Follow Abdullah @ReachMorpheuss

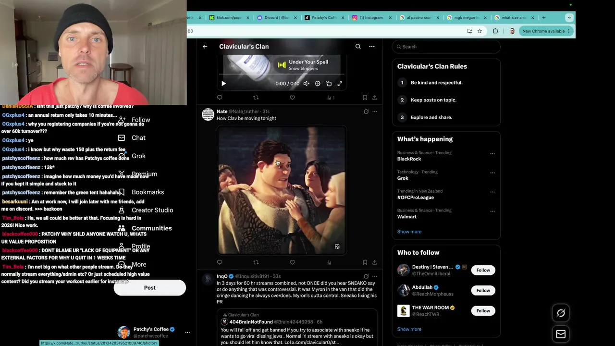click(x=483, y=290)
